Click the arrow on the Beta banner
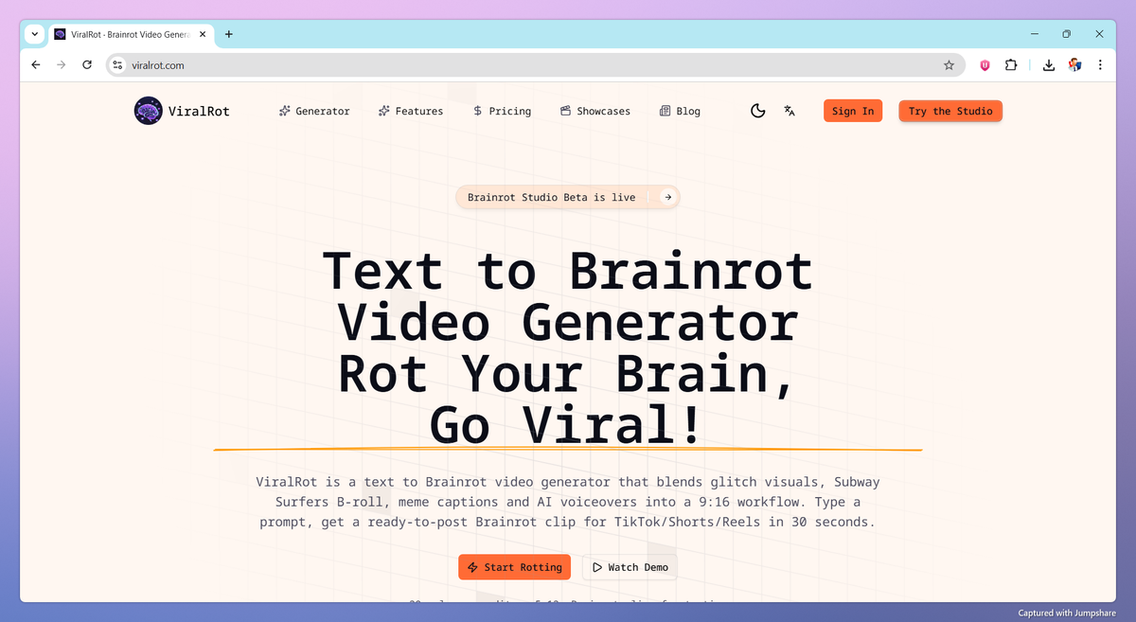 pyautogui.click(x=667, y=197)
